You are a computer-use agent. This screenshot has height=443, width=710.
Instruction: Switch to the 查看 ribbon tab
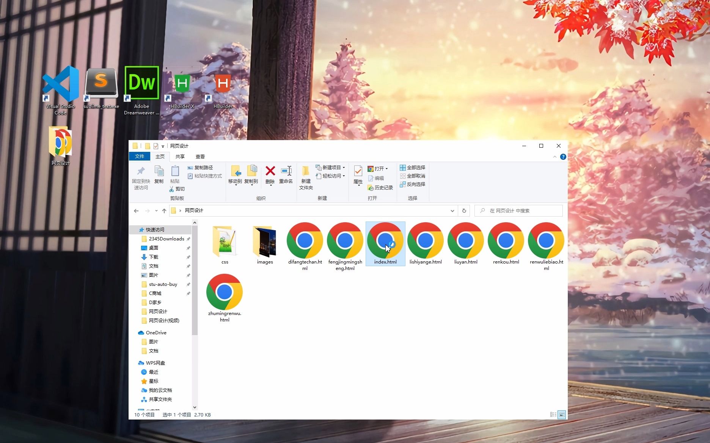[200, 156]
